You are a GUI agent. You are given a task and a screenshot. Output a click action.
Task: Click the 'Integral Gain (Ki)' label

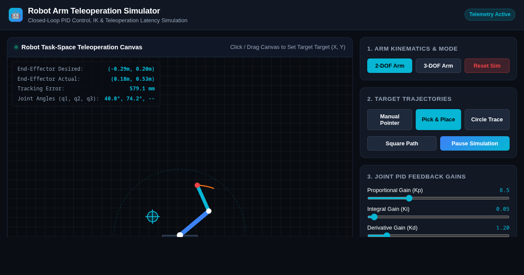(x=388, y=209)
